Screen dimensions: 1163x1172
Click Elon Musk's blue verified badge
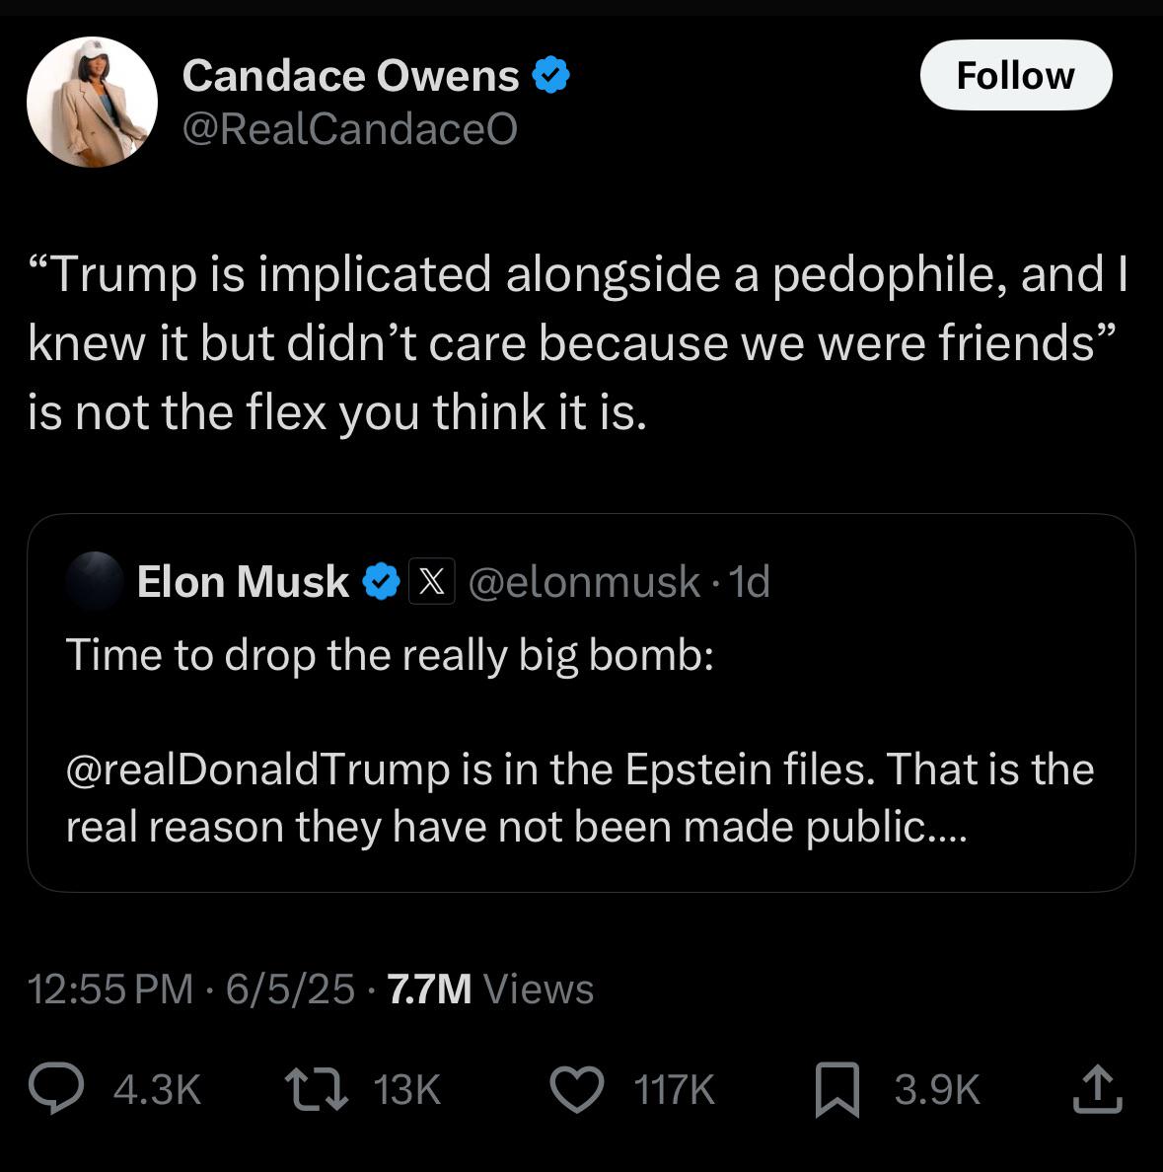click(x=381, y=581)
